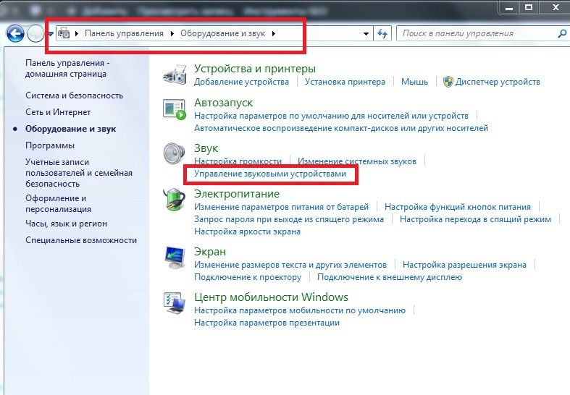The width and height of the screenshot is (570, 395).
Task: Open 'Звук' heading
Action: point(206,148)
